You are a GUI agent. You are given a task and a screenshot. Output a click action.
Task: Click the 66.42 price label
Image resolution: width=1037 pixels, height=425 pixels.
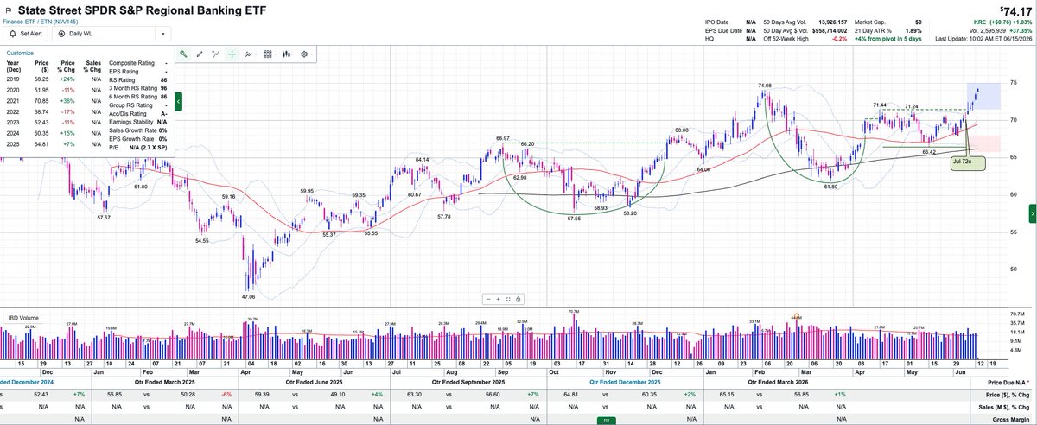click(x=930, y=152)
